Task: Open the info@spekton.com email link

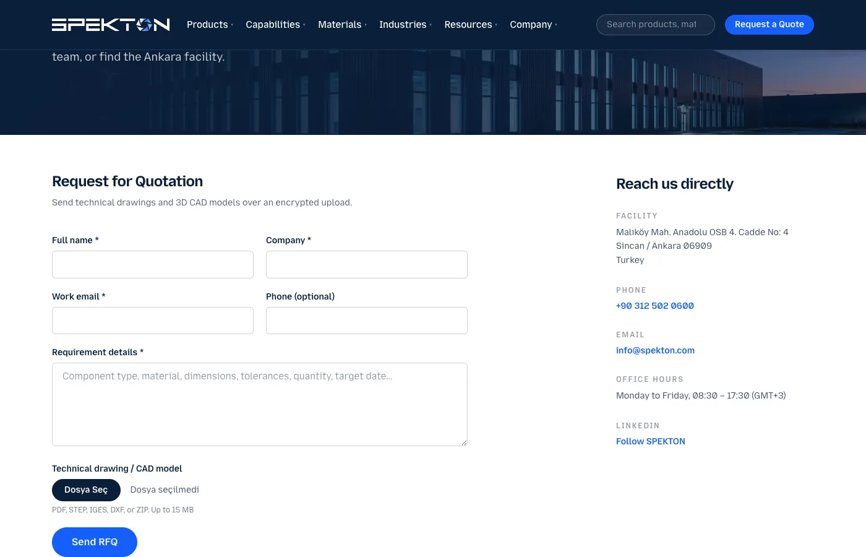Action: tap(655, 350)
